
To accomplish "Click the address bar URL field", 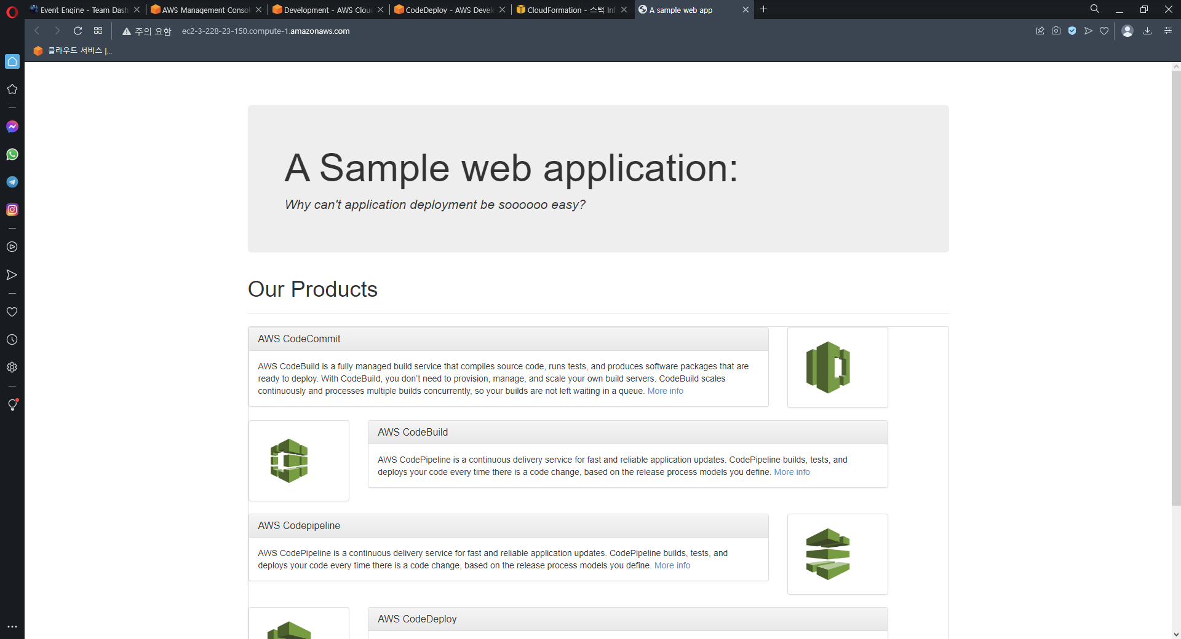I will click(265, 31).
